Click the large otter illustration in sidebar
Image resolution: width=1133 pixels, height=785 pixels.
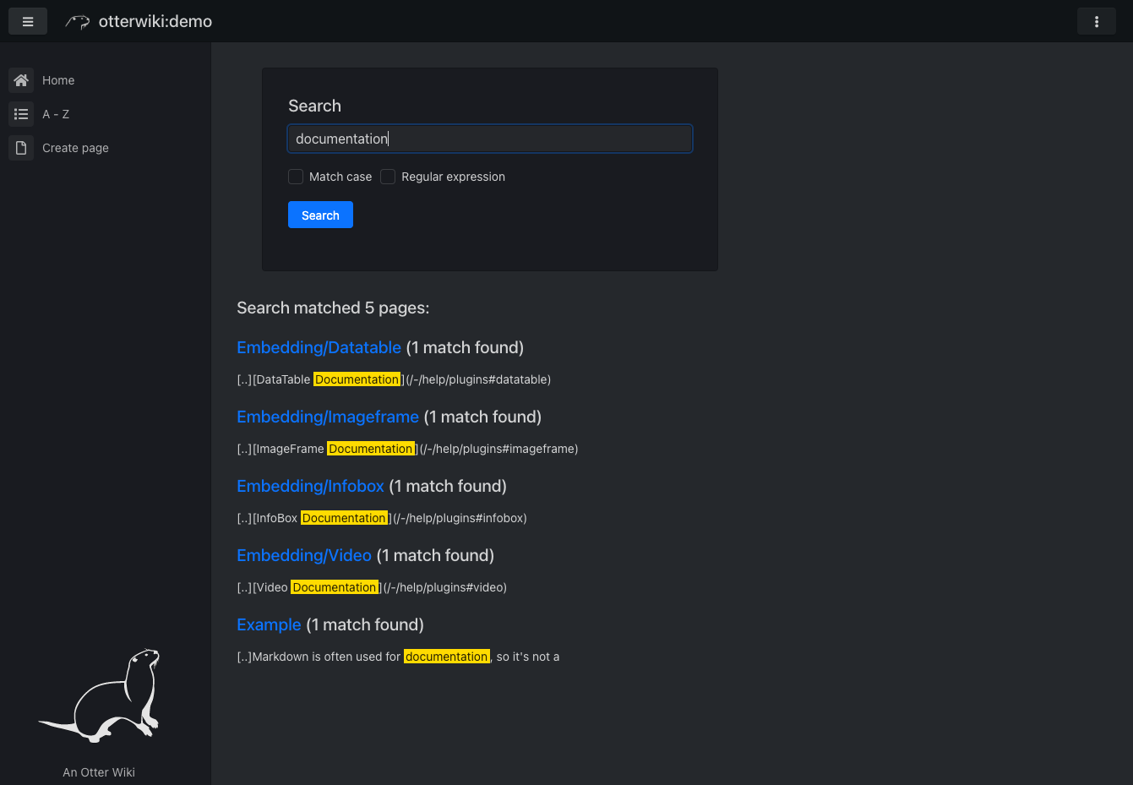click(99, 695)
